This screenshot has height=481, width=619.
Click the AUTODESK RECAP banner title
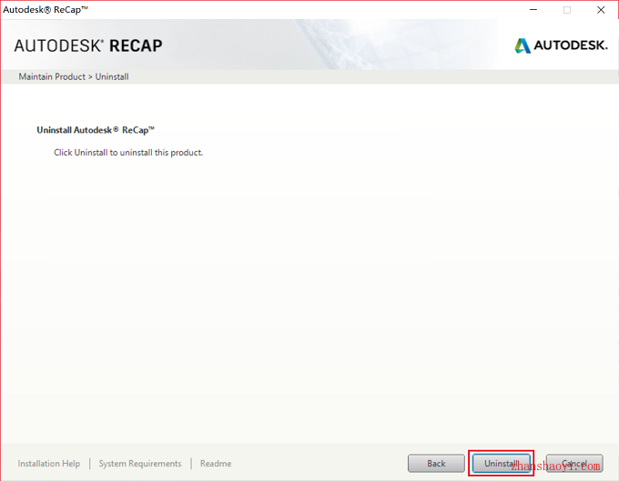click(x=88, y=45)
